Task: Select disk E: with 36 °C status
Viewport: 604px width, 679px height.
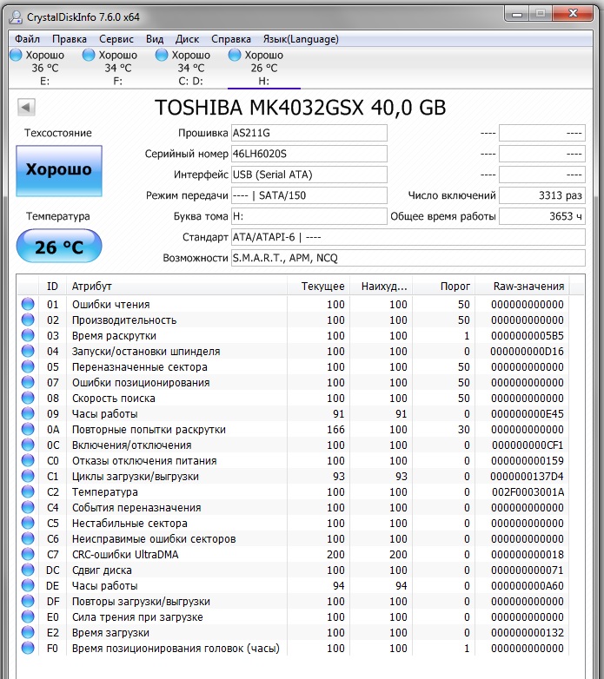Action: pyautogui.click(x=37, y=68)
